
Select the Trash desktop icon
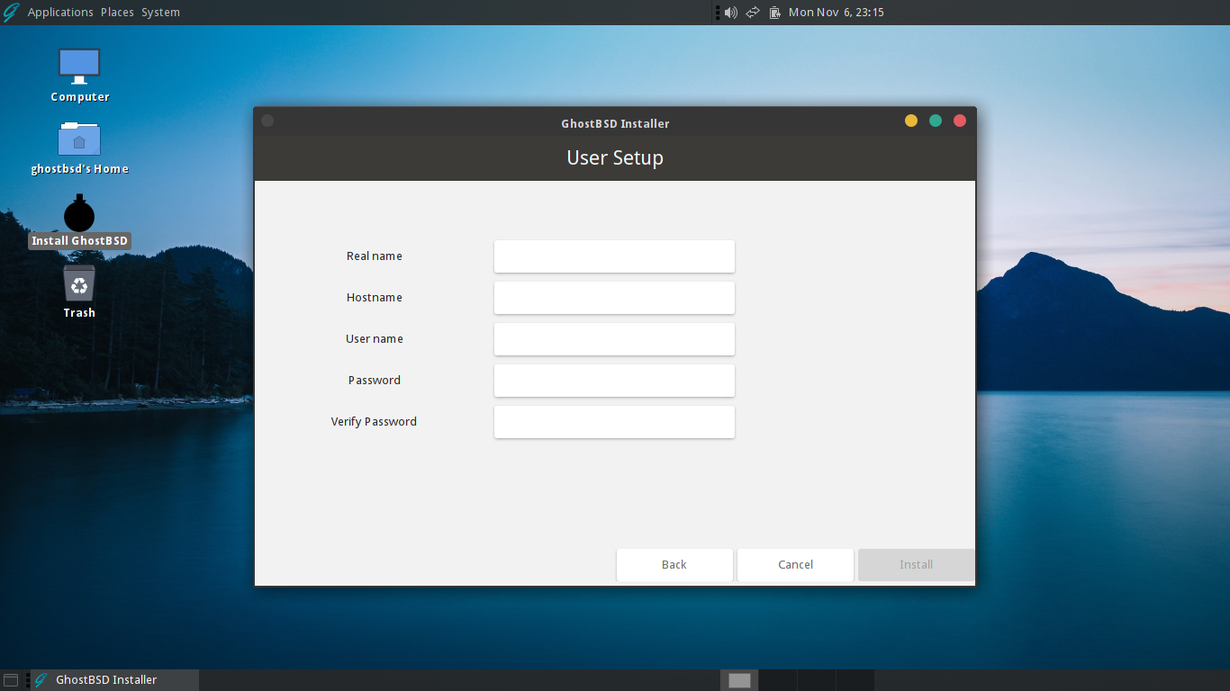click(79, 283)
